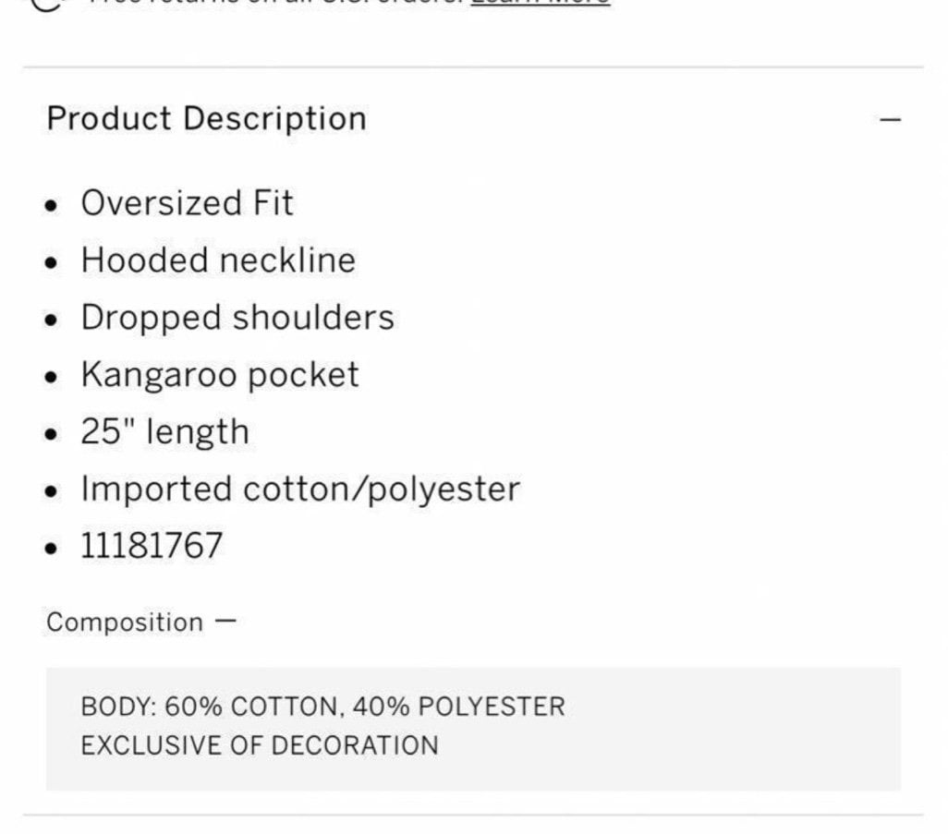Click the Imported cotton/polyester text
Screen dimensions: 948x834
[x=300, y=489]
